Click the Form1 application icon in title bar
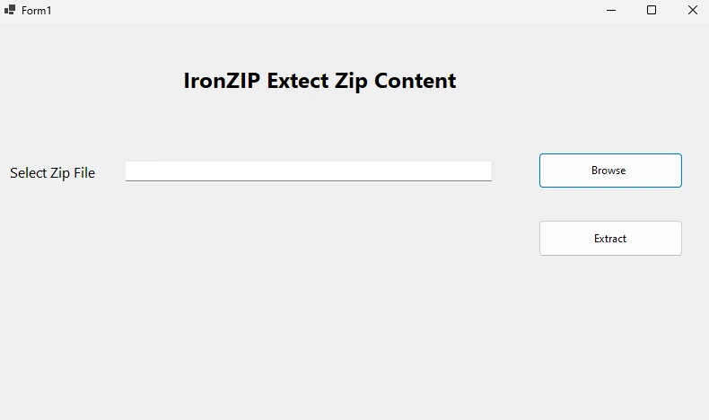 pos(10,10)
